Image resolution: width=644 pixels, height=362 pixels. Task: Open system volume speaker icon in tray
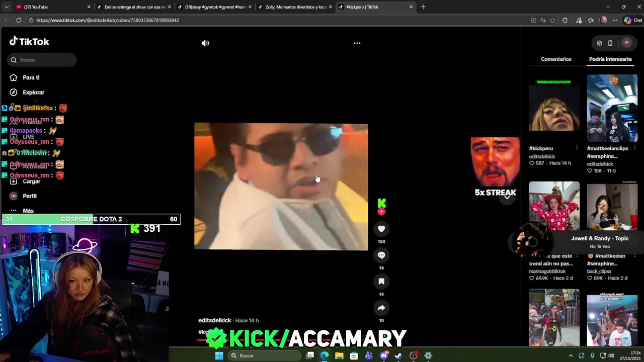[x=611, y=355]
